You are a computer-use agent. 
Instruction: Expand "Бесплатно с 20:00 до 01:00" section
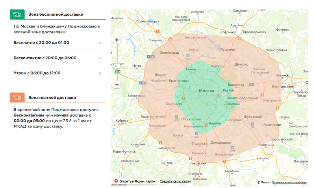point(100,43)
